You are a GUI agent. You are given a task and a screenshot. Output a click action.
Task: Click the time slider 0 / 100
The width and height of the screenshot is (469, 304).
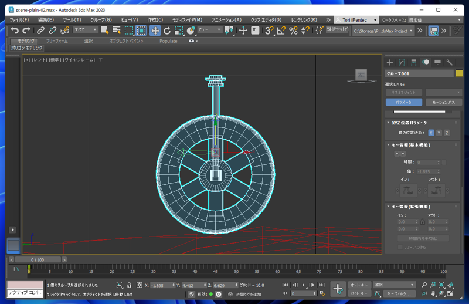(x=38, y=259)
